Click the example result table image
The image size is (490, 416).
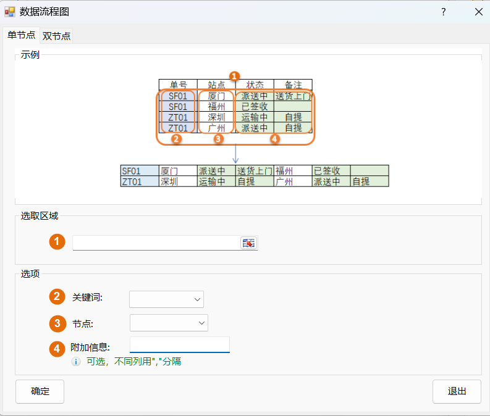pos(255,176)
